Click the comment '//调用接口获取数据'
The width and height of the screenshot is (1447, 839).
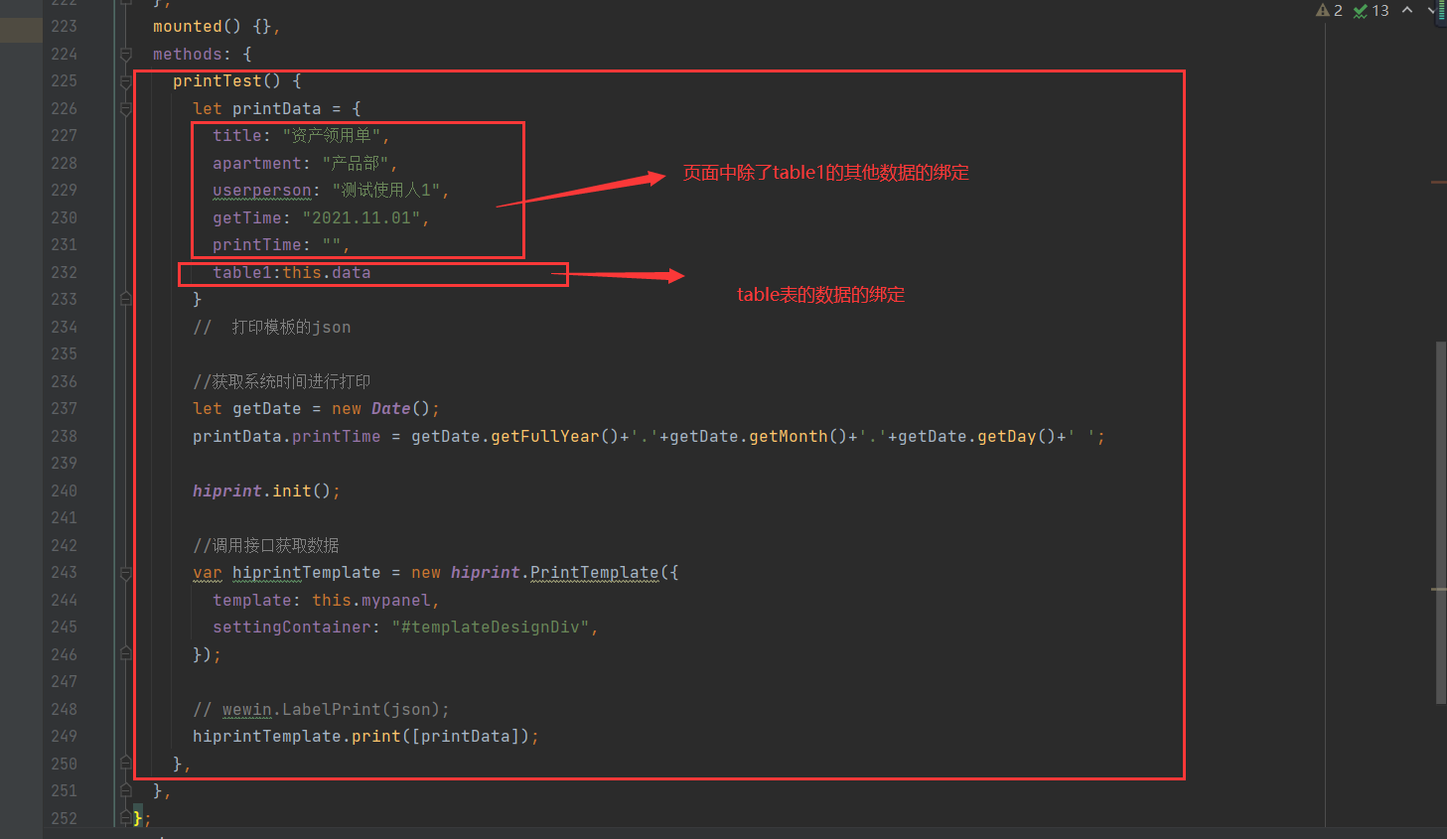coord(266,546)
